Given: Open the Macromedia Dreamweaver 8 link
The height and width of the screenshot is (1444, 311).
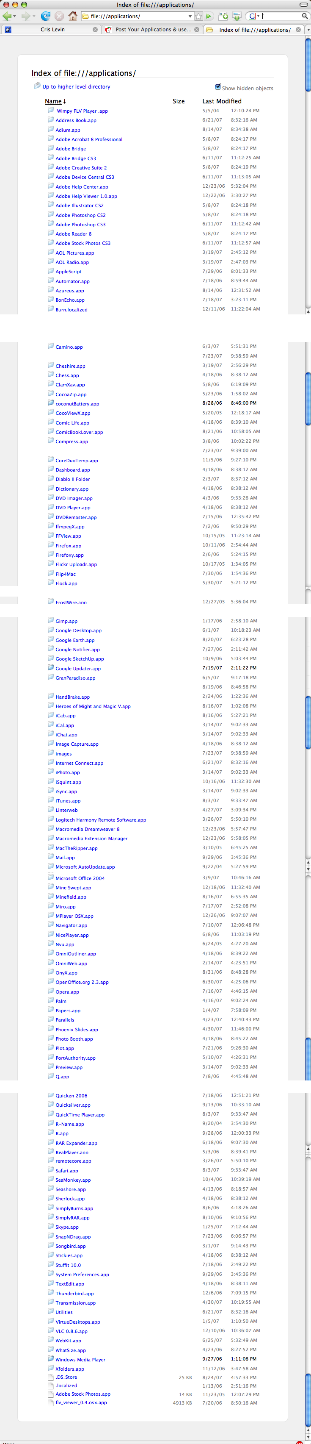Looking at the screenshot, I should (x=87, y=829).
